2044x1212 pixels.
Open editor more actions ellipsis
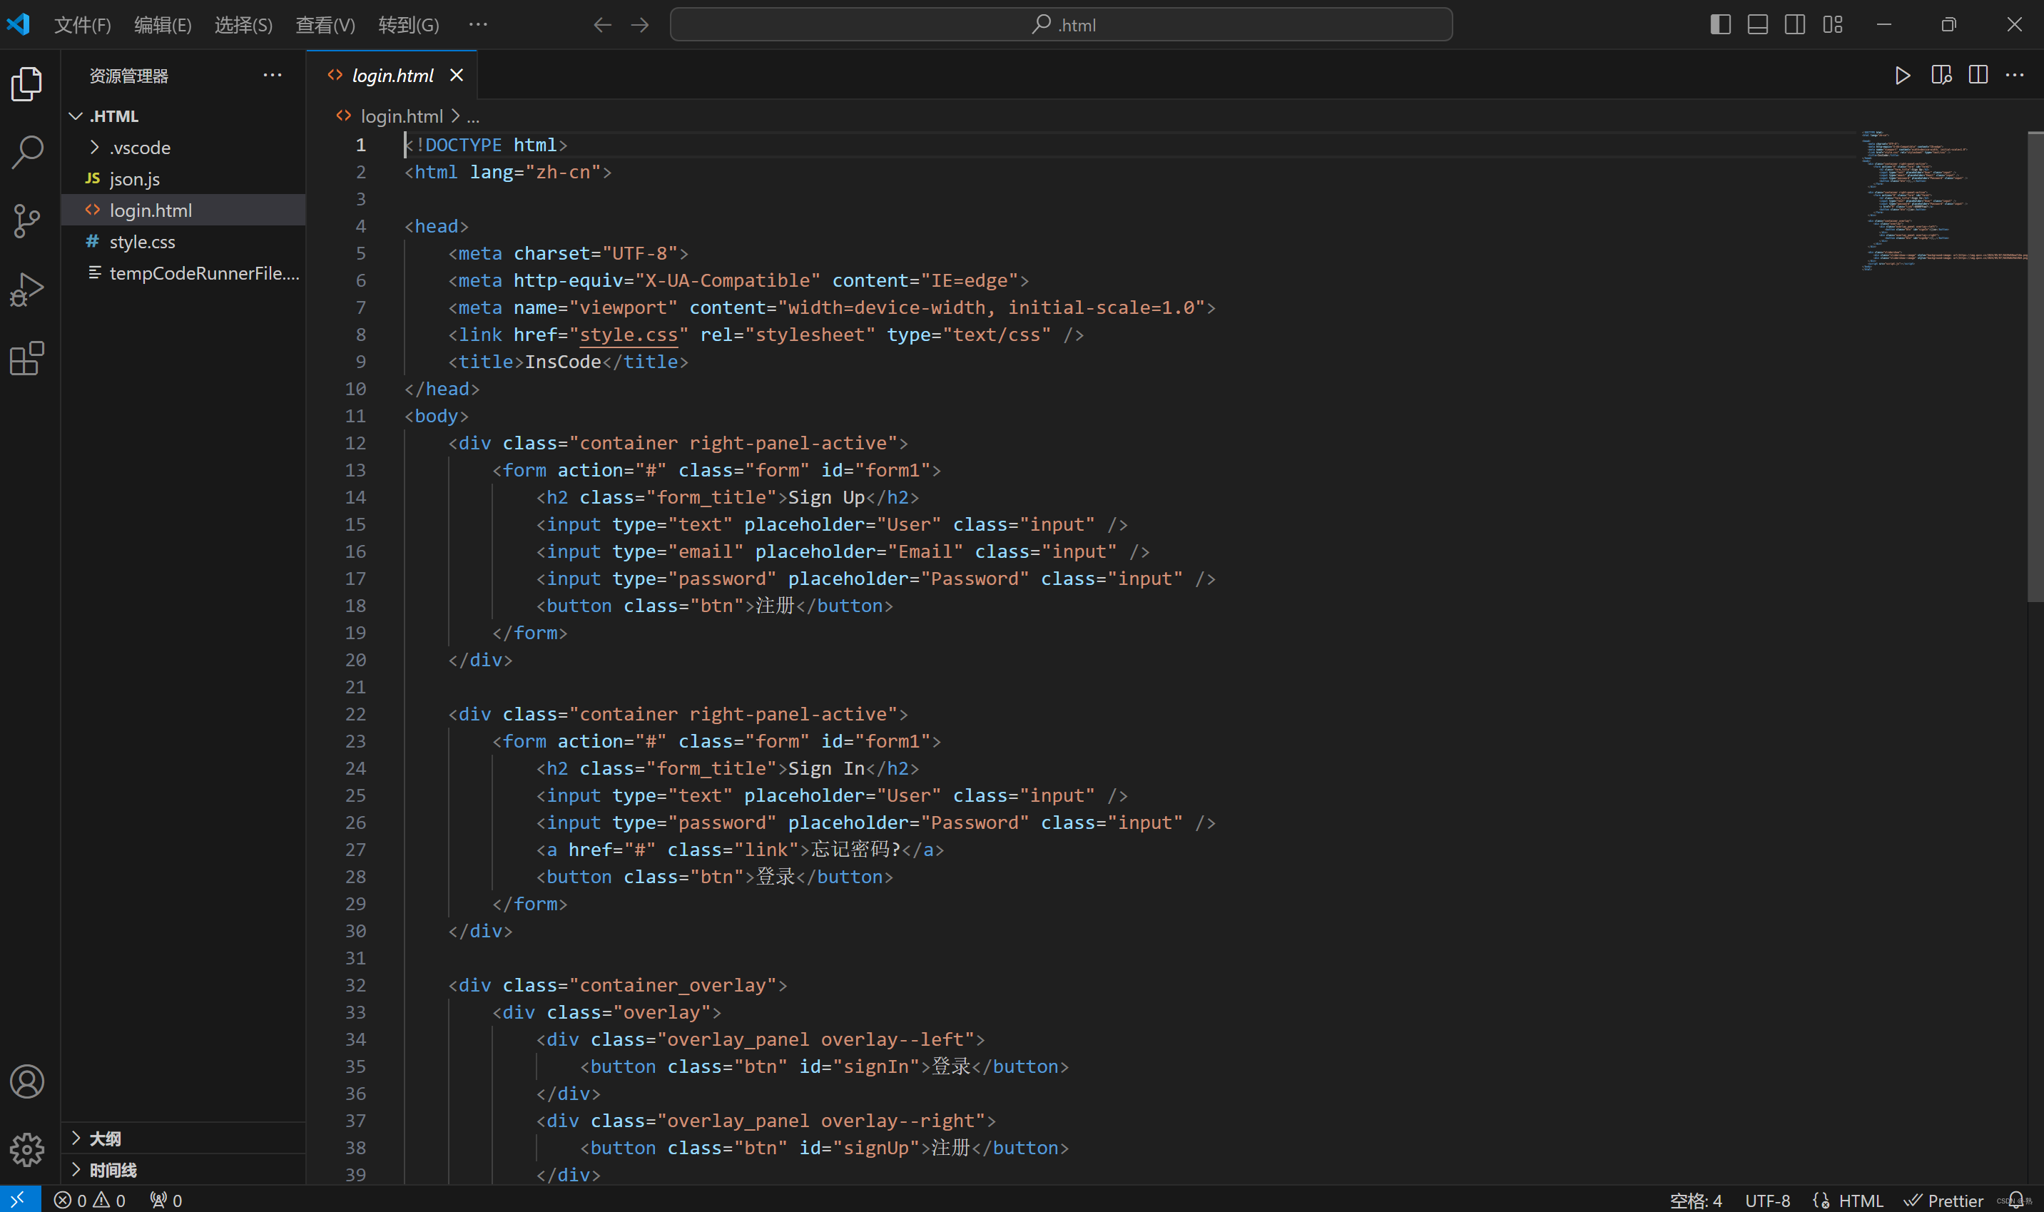point(2015,75)
